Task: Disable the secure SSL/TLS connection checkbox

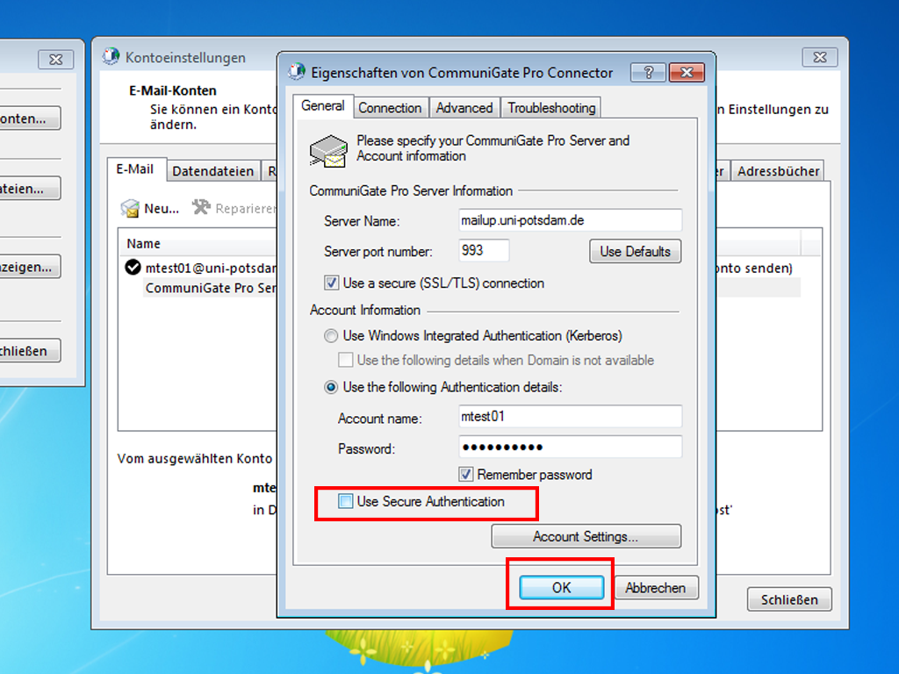Action: coord(331,283)
